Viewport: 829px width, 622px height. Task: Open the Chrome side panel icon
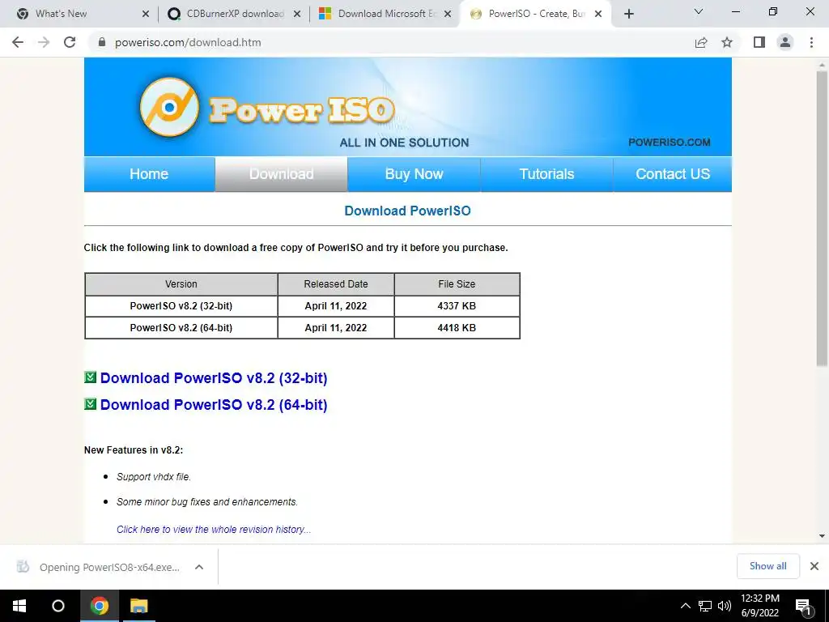[x=759, y=42]
